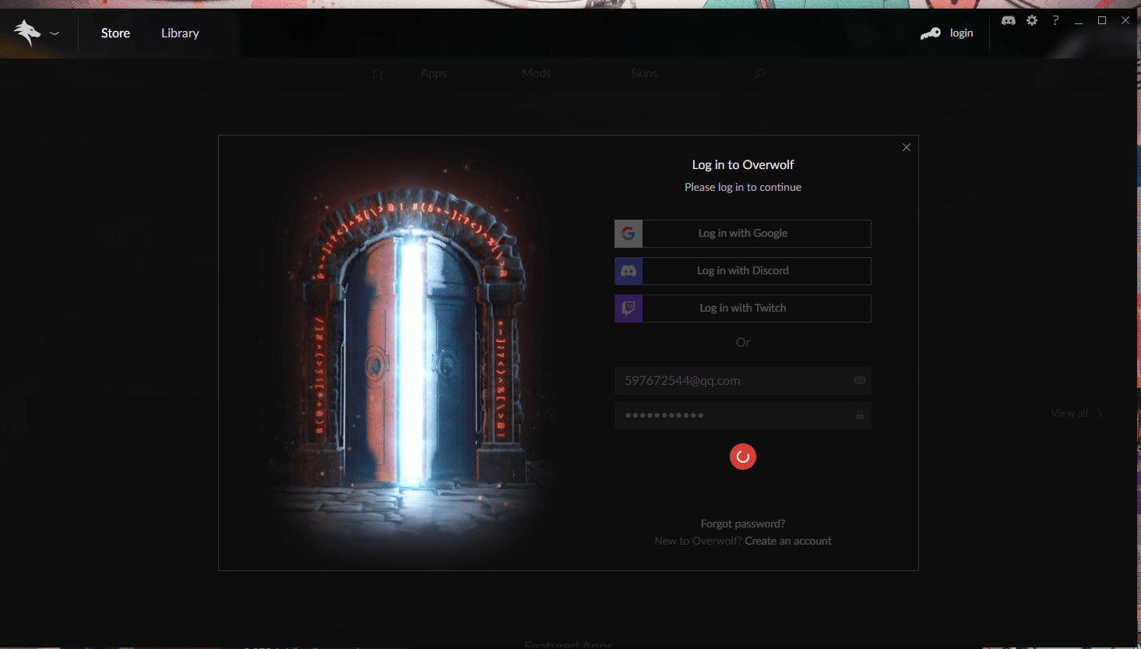Viewport: 1141px width, 649px height.
Task: Click the Overwolf wolf logo
Action: pos(26,33)
